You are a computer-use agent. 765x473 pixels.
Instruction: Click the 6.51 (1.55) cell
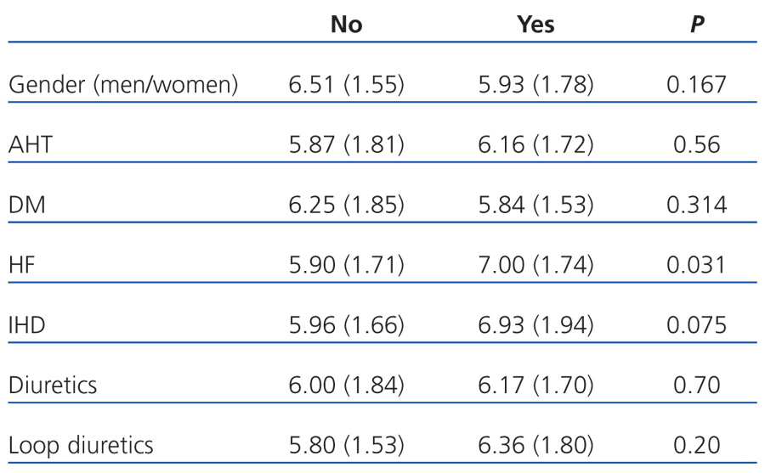[346, 85]
